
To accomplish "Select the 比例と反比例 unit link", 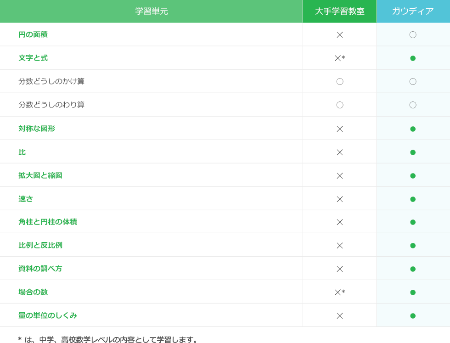I will pos(40,245).
